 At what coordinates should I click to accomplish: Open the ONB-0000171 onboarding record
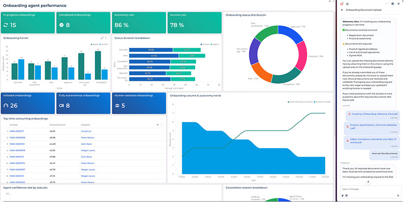[17, 132]
